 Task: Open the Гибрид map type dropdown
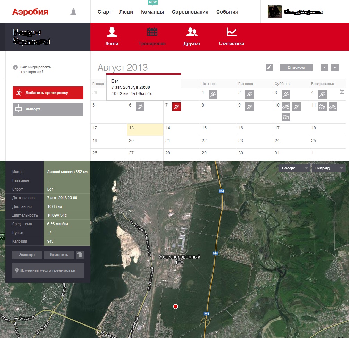329,168
